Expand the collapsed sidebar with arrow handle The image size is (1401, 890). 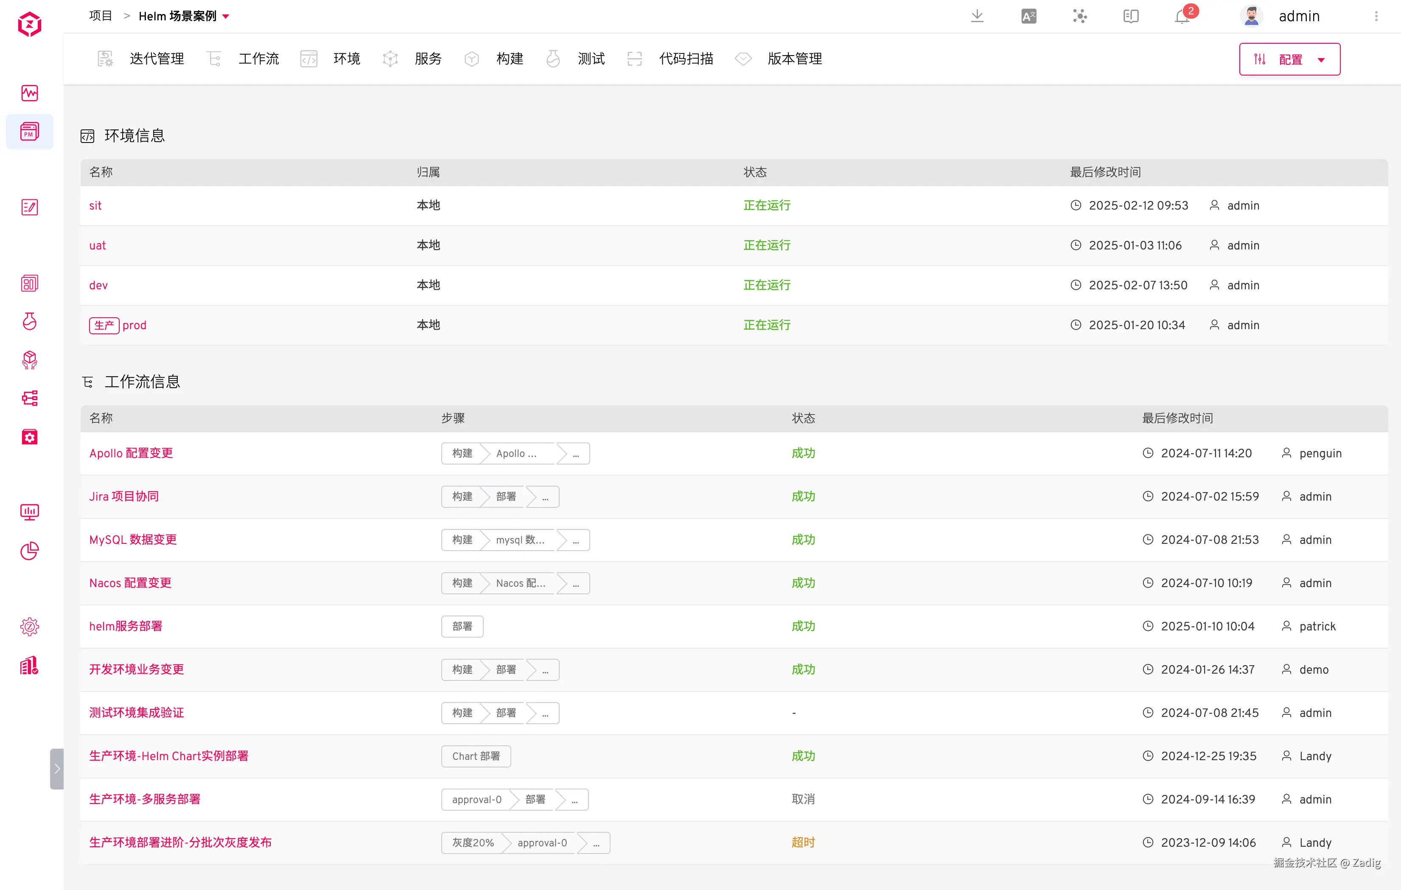click(56, 768)
